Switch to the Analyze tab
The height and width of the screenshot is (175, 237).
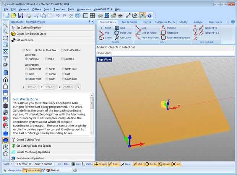tap(198, 22)
